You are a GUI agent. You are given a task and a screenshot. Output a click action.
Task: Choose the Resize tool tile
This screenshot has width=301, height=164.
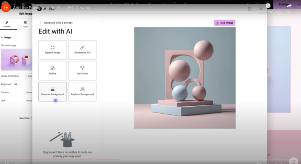click(53, 71)
